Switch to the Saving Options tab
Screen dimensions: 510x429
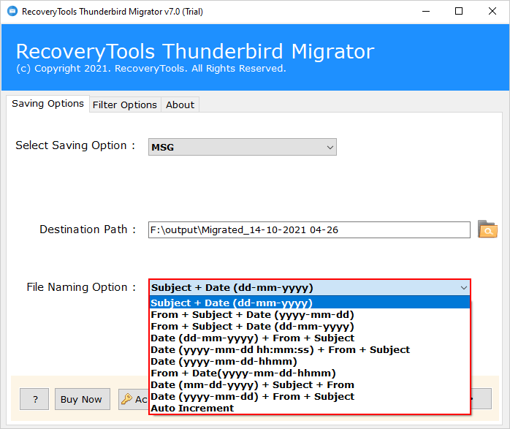[x=47, y=104]
